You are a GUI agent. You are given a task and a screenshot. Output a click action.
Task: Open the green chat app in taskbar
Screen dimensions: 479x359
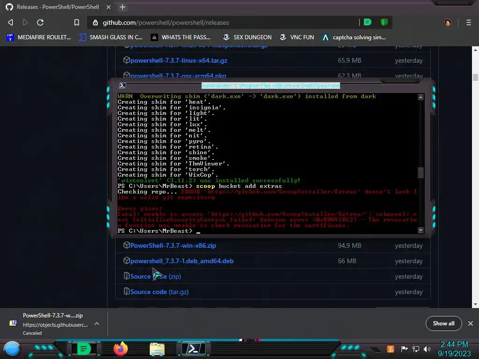(x=83, y=349)
